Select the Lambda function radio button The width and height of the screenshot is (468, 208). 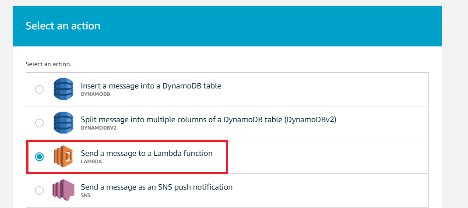pos(39,157)
